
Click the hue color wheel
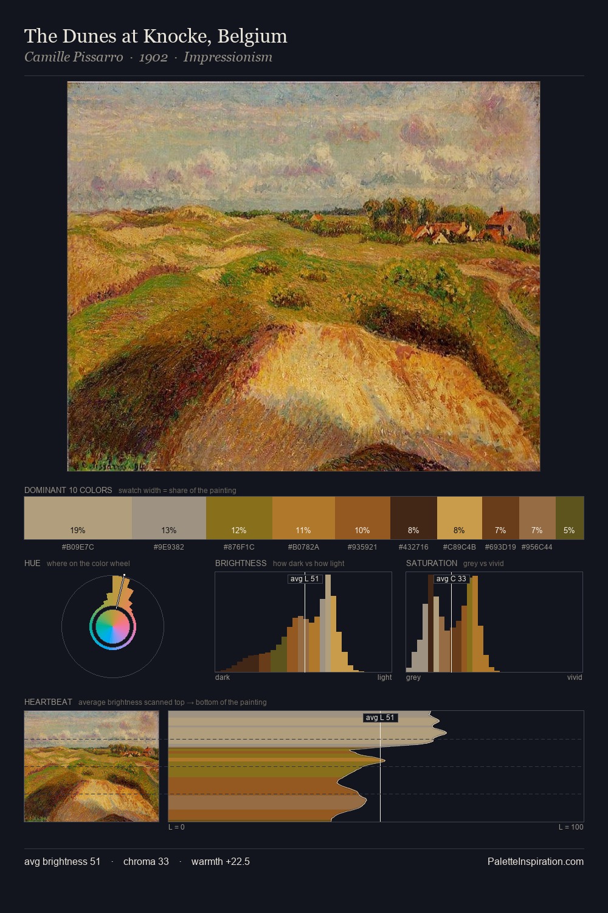112,626
